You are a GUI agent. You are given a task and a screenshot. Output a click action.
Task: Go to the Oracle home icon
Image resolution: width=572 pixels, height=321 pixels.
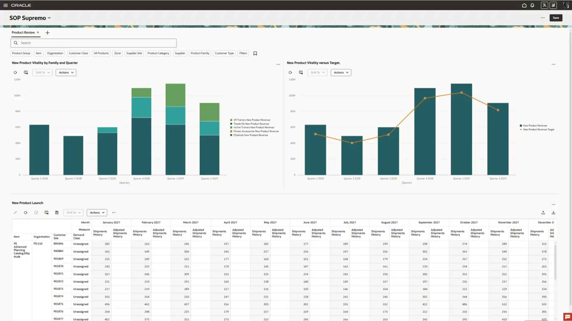click(x=524, y=5)
